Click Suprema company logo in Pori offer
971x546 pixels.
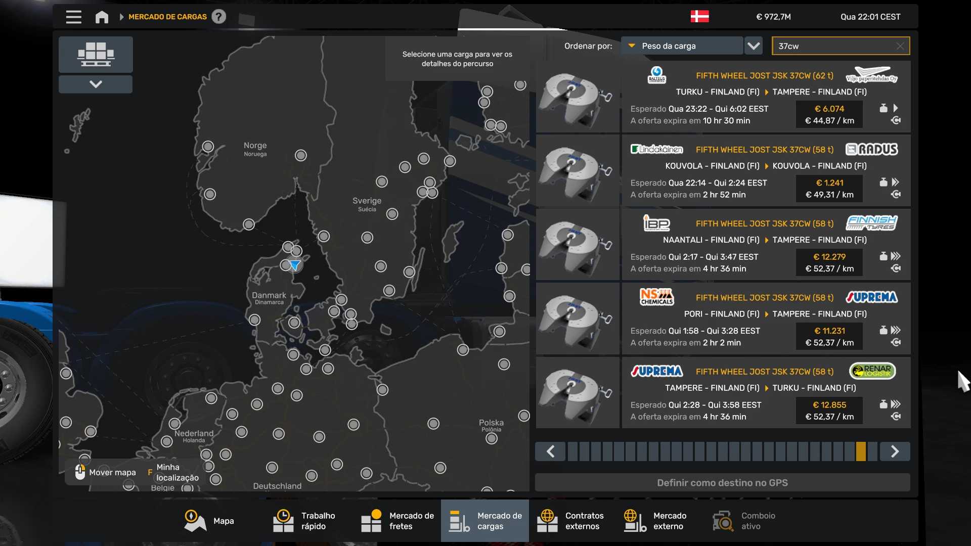[871, 297]
